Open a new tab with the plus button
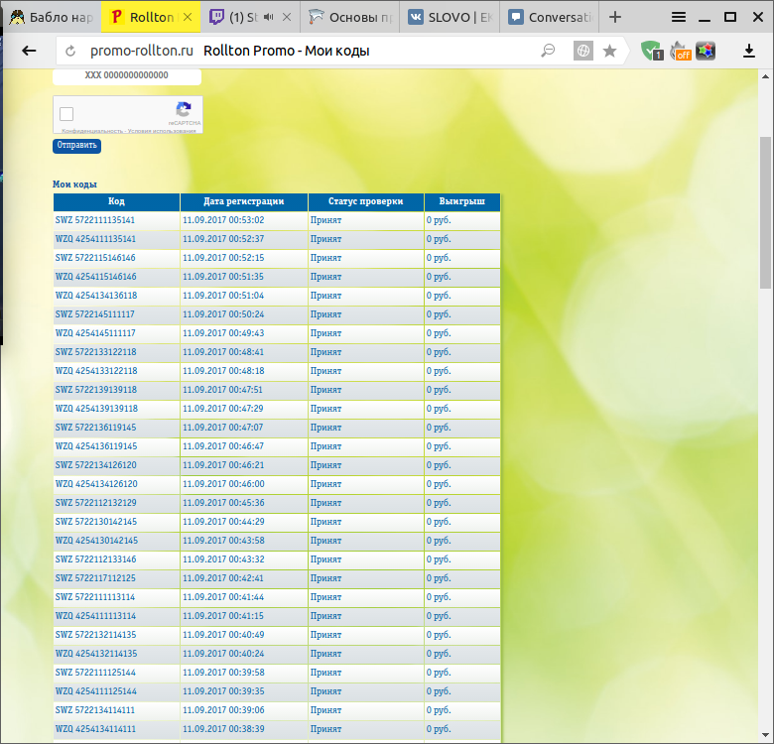Screen dimensions: 774x744 click(615, 17)
